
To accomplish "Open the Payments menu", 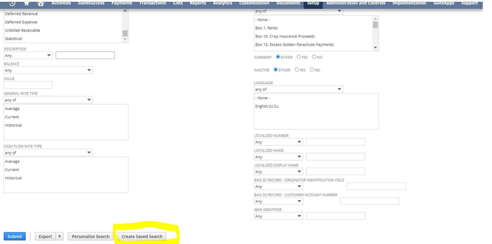I will coord(122,3).
